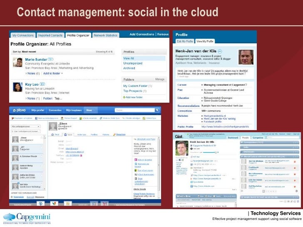This screenshot has height=227, width=303.
Task: Click the Public Profile LinkedIn URL
Action: tap(225, 127)
